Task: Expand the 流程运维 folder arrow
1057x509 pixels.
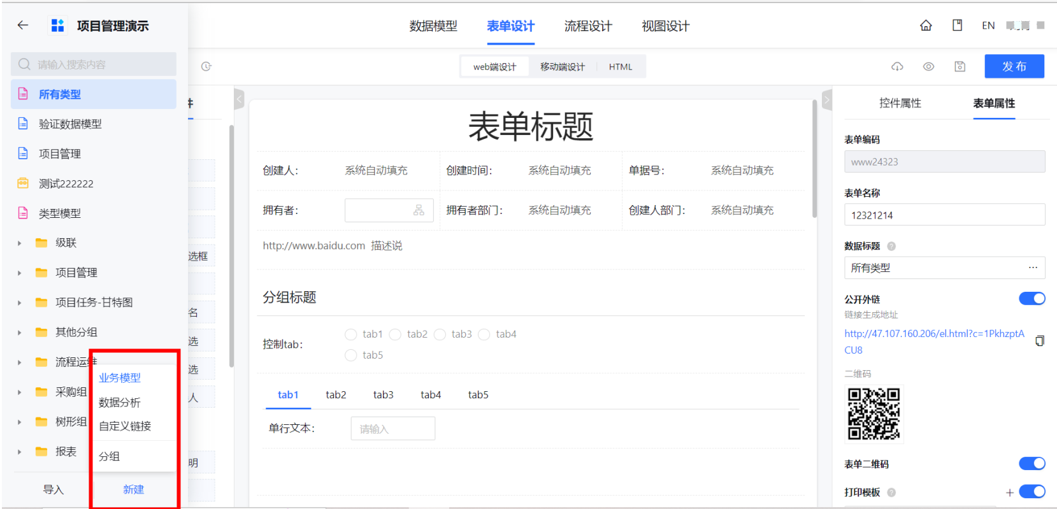Action: pos(19,362)
